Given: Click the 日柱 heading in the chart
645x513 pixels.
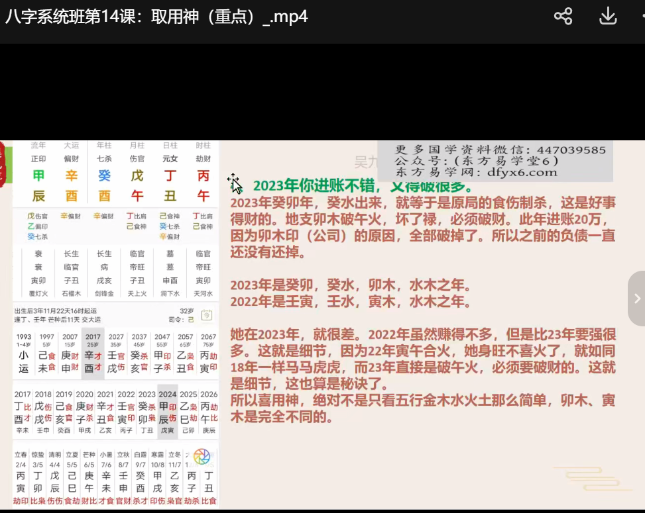Looking at the screenshot, I should point(170,146).
